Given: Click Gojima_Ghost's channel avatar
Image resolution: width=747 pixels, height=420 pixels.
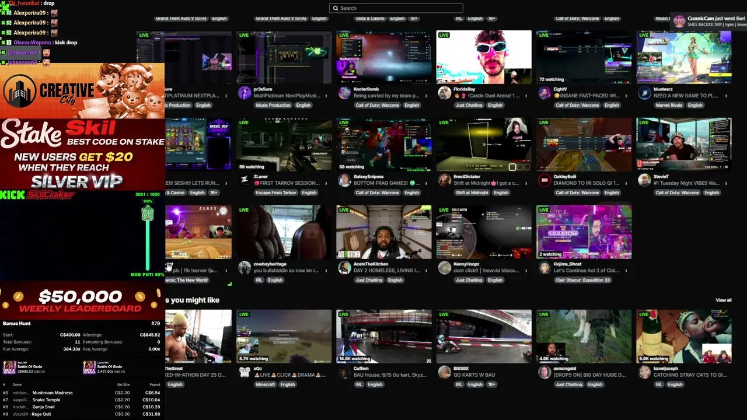Looking at the screenshot, I should coord(544,268).
